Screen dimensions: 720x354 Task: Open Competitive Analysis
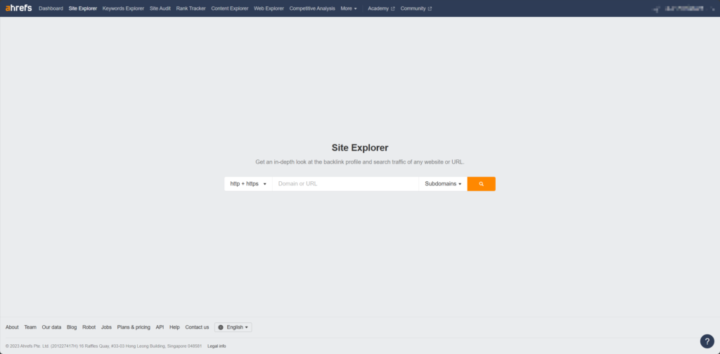(312, 8)
